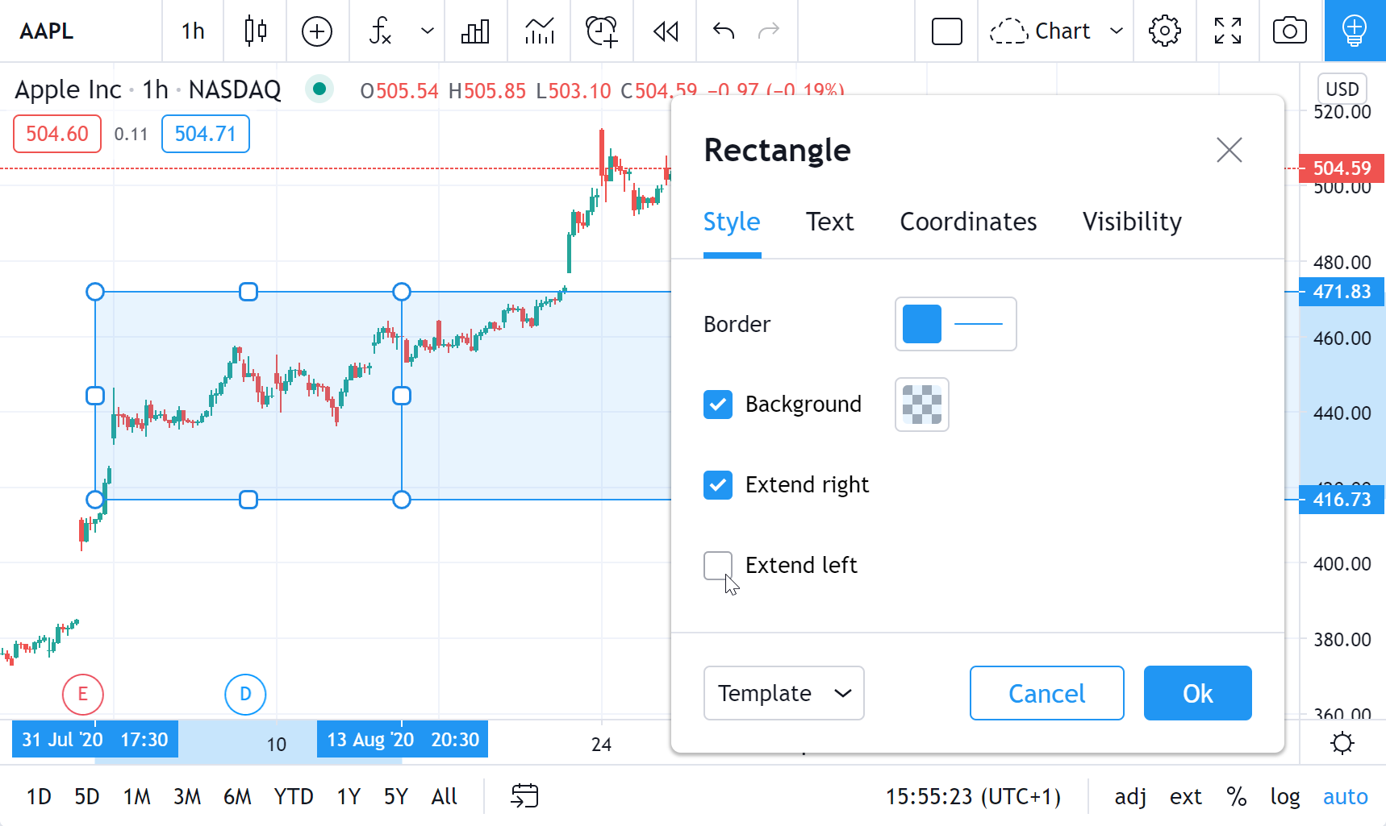Open the go to date calendar icon

click(524, 796)
